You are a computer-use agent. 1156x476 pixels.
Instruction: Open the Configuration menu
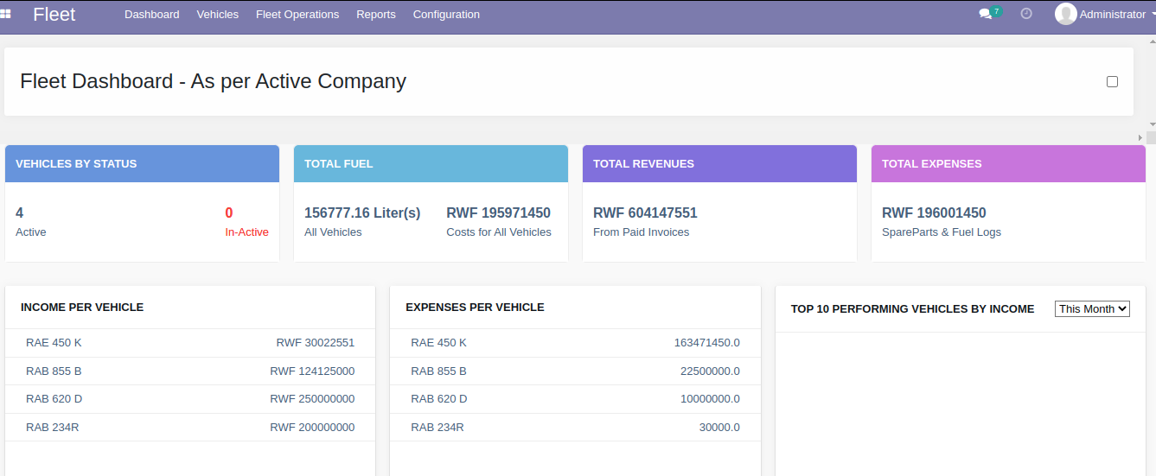pyautogui.click(x=446, y=14)
